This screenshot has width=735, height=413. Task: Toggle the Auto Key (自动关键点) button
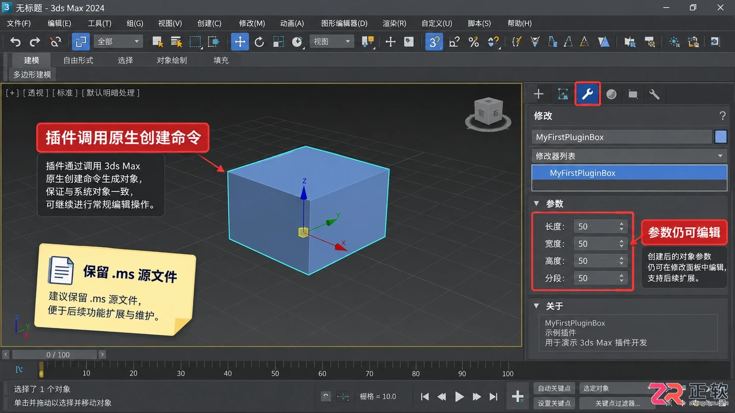click(554, 389)
